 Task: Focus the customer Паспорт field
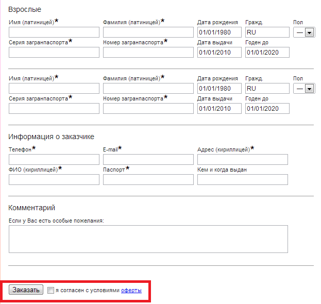pos(148,179)
